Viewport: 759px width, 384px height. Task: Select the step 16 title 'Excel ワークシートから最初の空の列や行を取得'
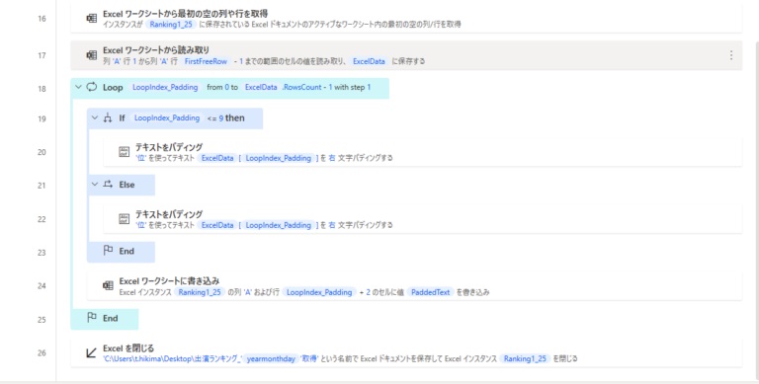click(186, 14)
